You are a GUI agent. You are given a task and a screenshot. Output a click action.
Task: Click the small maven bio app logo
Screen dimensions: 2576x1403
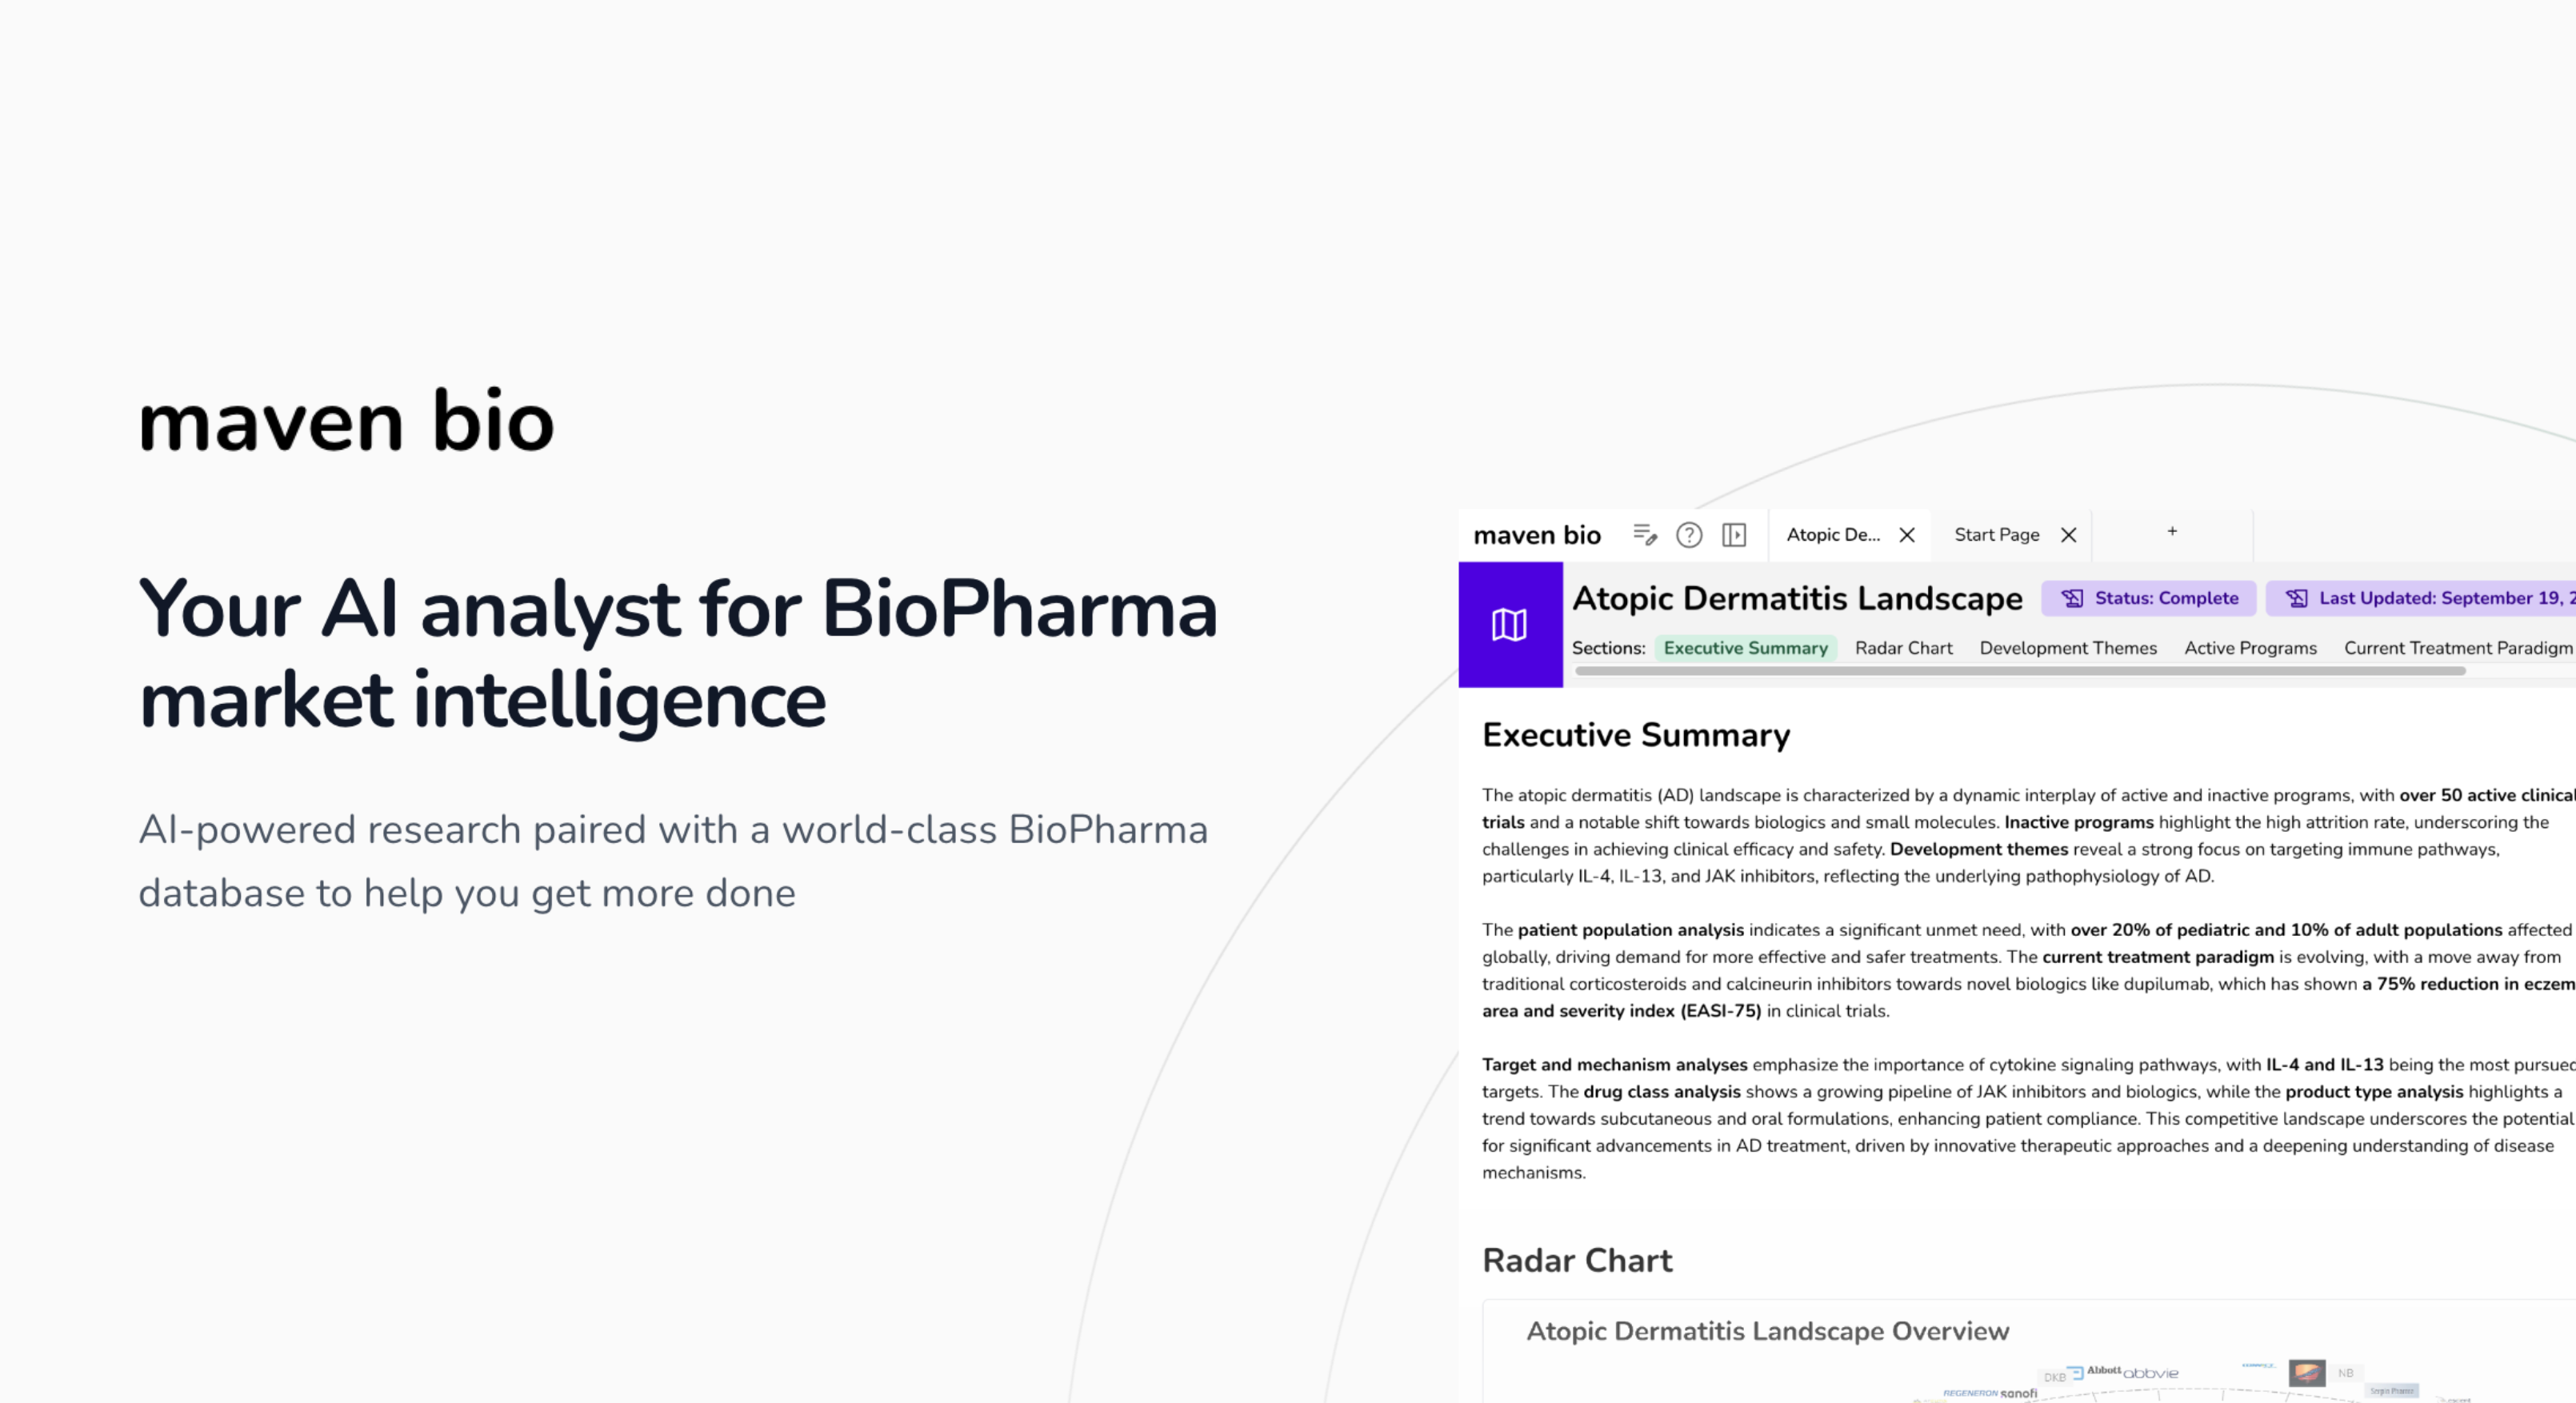1537,535
